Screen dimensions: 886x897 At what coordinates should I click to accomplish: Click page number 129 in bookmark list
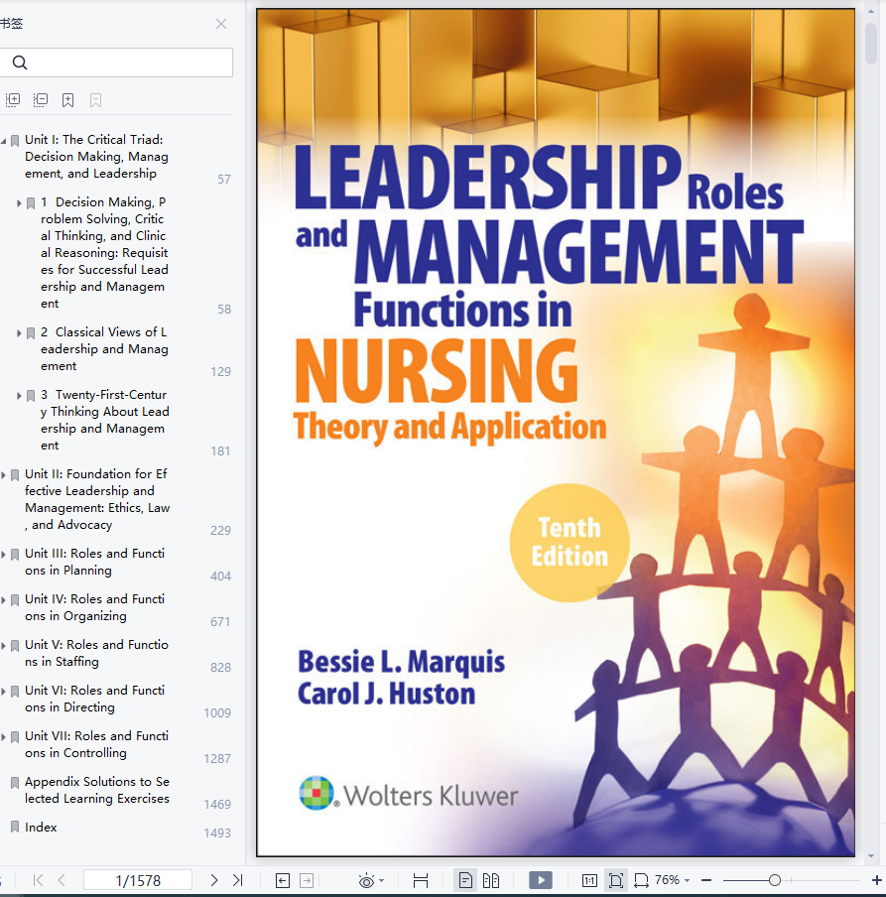221,372
